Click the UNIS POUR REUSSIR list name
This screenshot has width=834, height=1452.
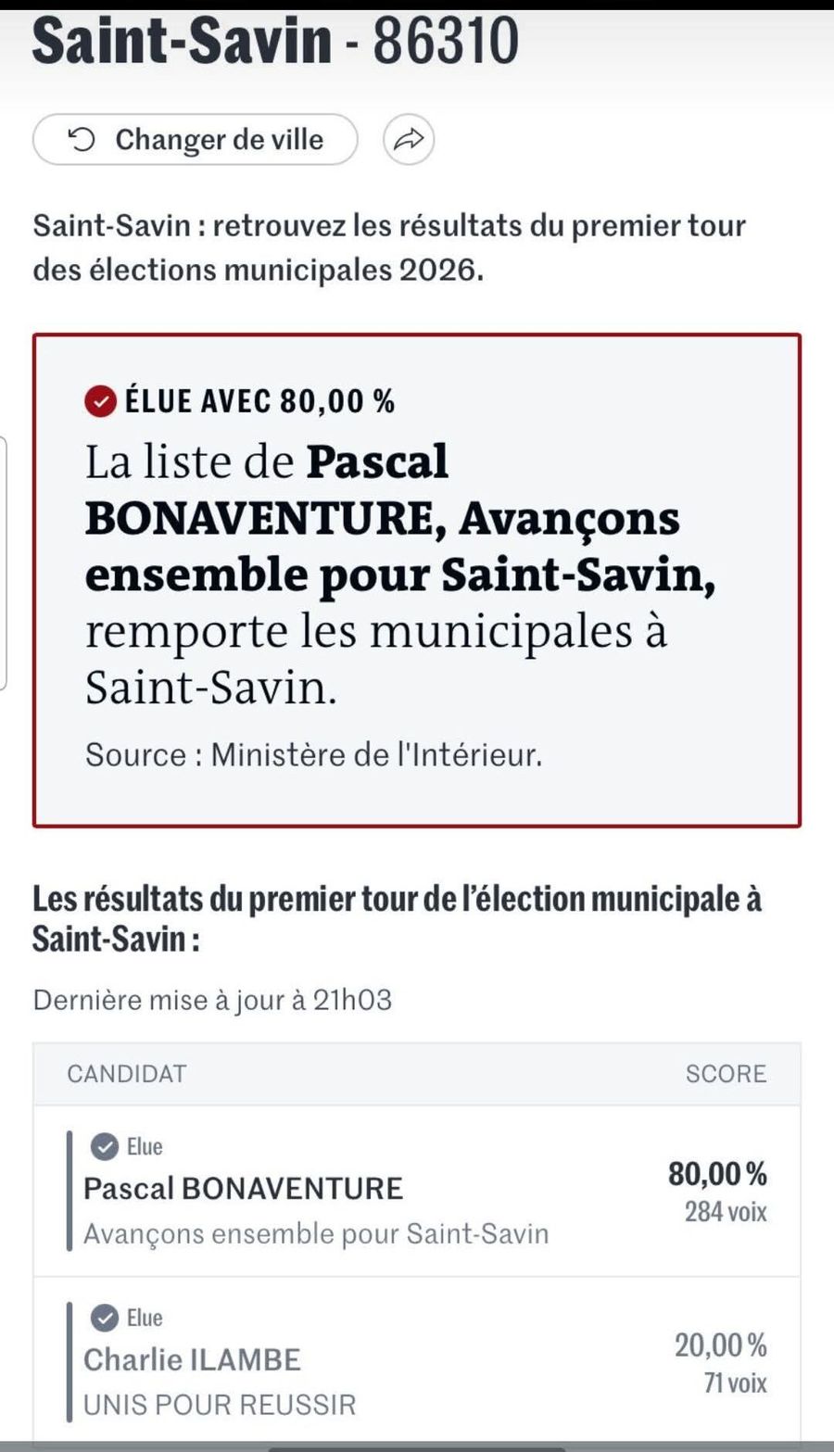[220, 1405]
